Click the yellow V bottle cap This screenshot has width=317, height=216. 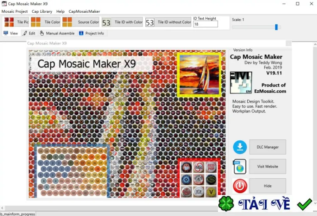point(211,192)
